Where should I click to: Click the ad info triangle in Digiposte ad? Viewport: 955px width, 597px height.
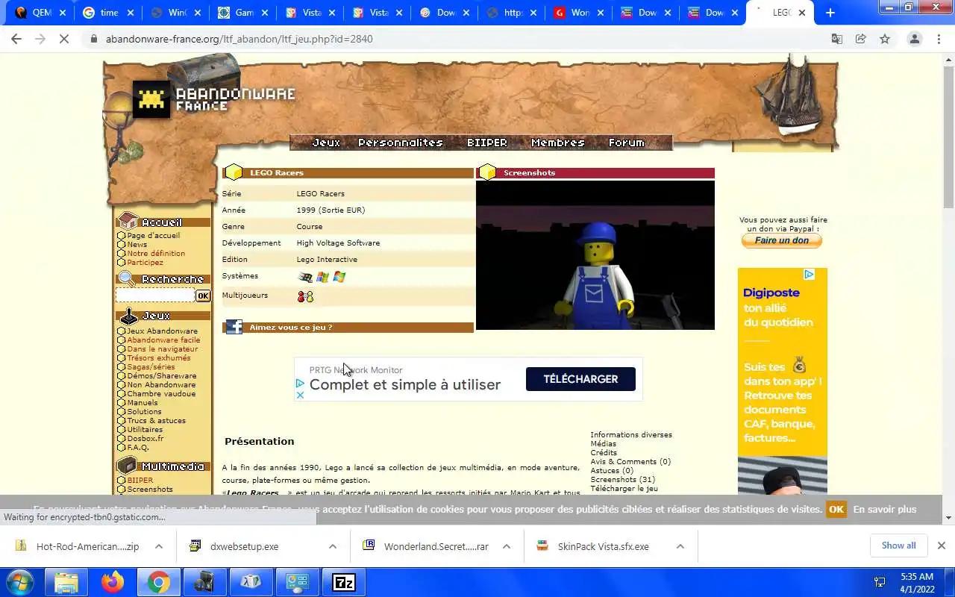809,275
